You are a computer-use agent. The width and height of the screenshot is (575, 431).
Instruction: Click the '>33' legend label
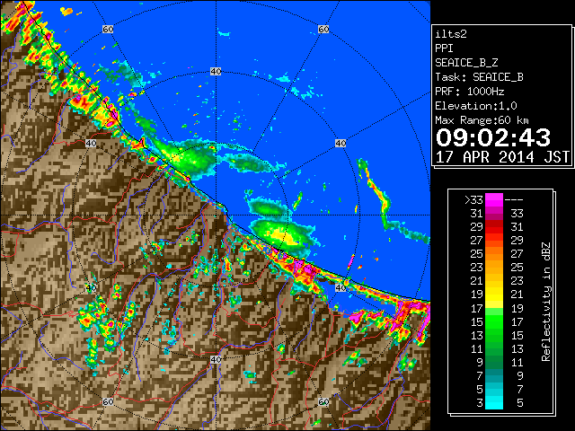(x=473, y=199)
